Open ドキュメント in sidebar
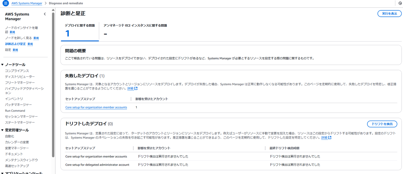This screenshot has height=174, width=403. coord(14,154)
